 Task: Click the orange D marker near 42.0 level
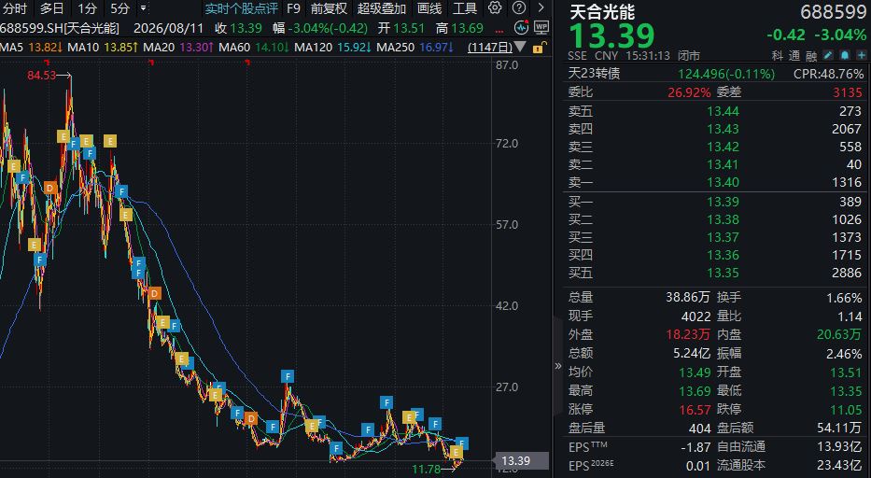tap(154, 293)
